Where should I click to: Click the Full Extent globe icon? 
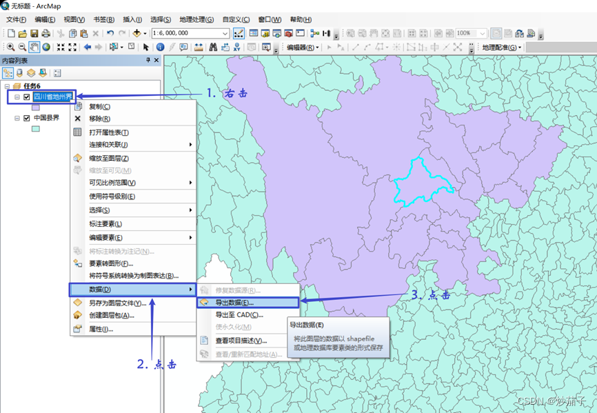[x=46, y=47]
